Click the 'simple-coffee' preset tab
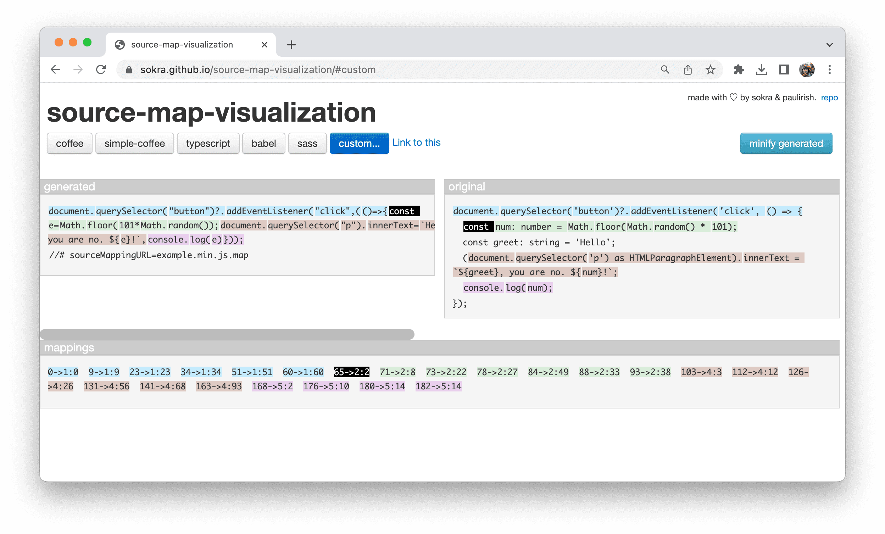This screenshot has height=534, width=885. pos(134,144)
